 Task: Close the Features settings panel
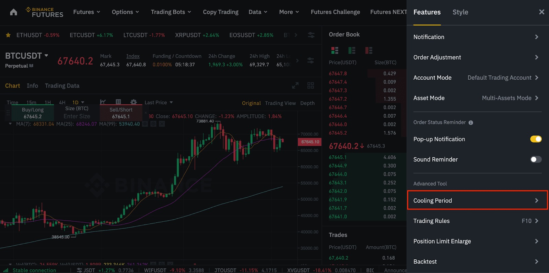click(541, 12)
